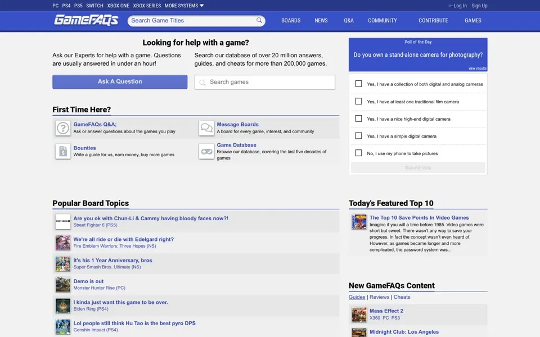540x337 pixels.
Task: Click the magnifier icon in Search Game Titles
Action: point(259,20)
